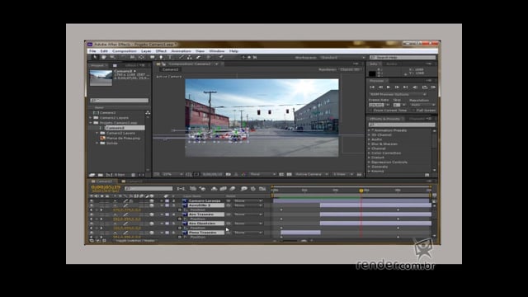
Task: Select the Pen tool
Action: [161, 58]
